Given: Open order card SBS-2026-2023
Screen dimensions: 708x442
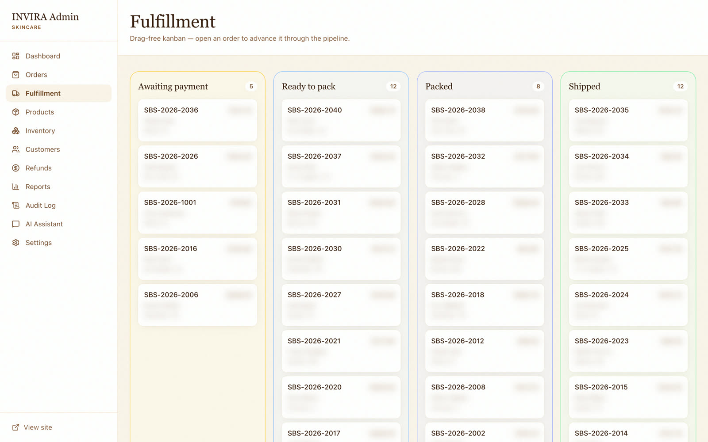Looking at the screenshot, I should point(628,351).
